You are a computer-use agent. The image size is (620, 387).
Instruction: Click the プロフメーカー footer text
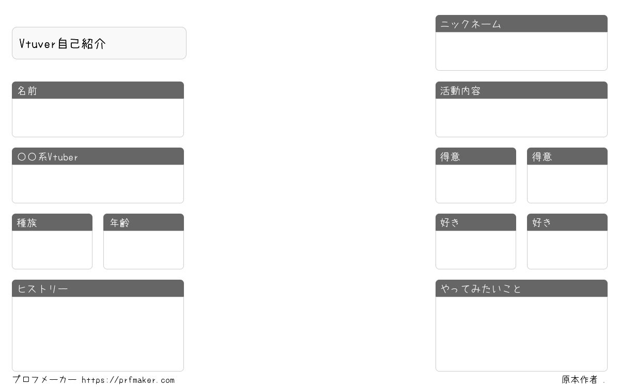(x=44, y=380)
